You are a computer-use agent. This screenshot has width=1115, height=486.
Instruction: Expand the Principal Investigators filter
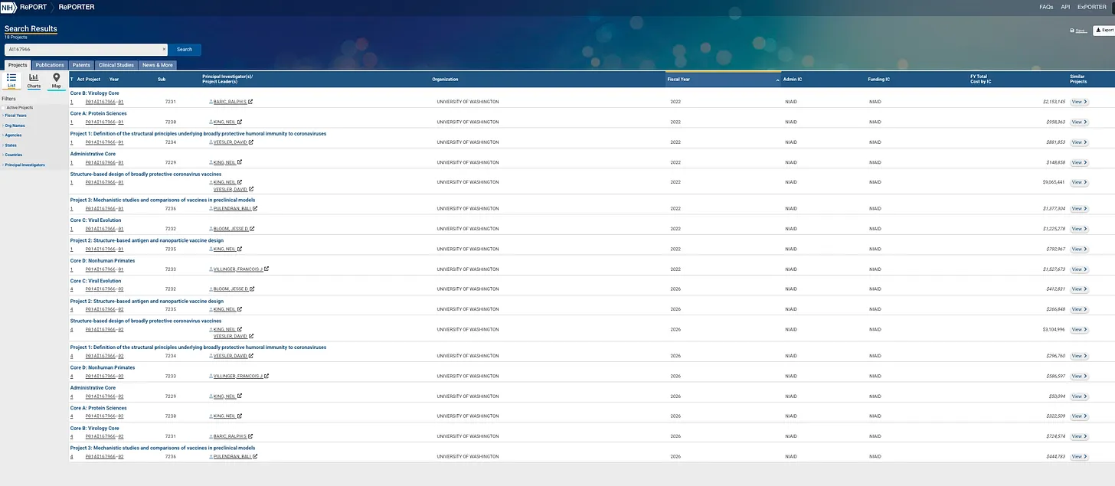tap(25, 165)
